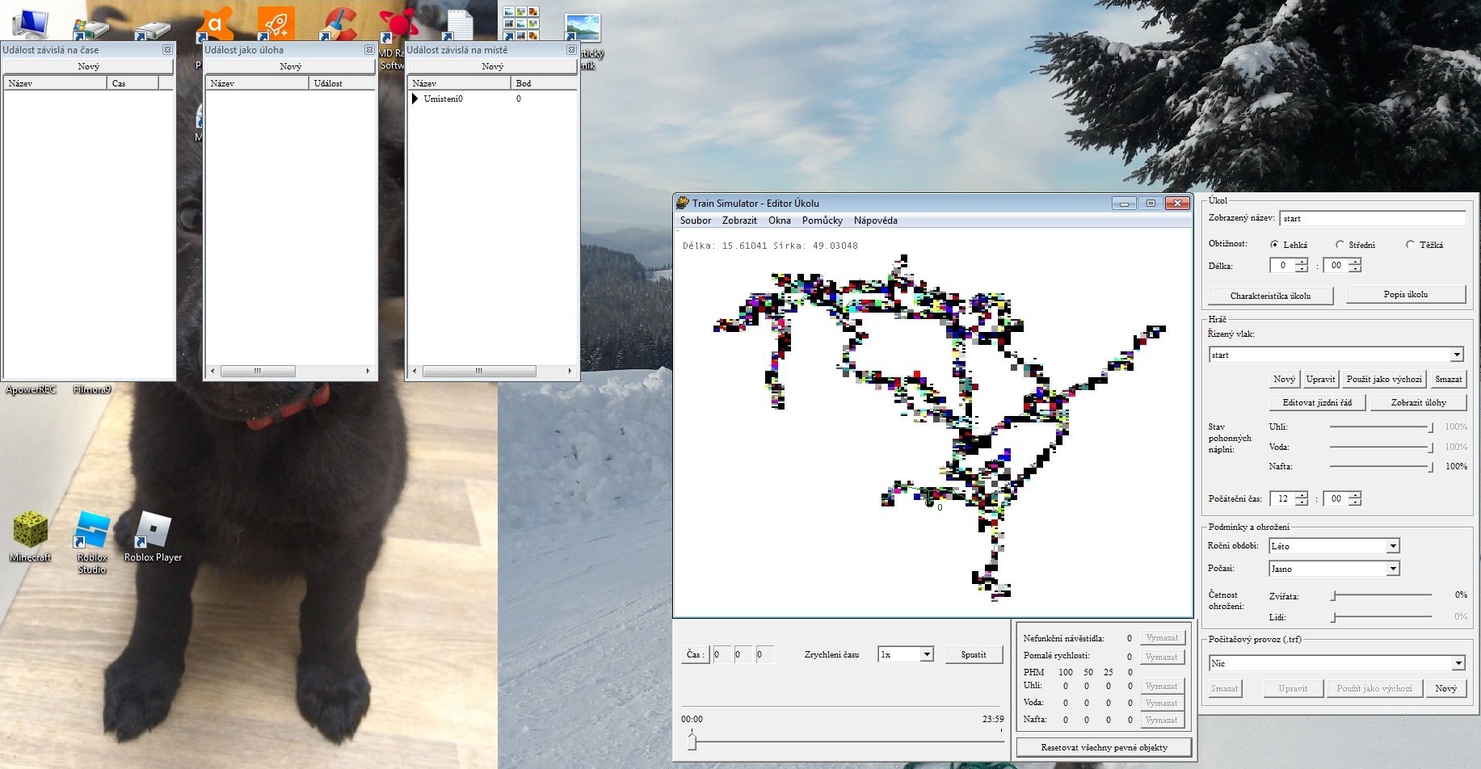1481x769 pixels.
Task: Close the 'Událost jako úloha' panel
Action: [369, 50]
